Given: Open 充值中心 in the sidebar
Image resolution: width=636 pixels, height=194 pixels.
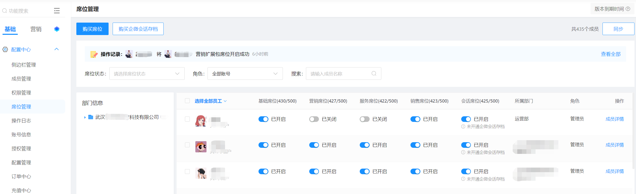Looking at the screenshot, I should 21,190.
